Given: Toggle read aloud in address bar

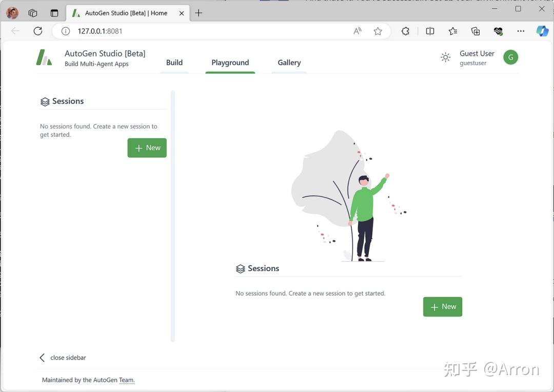Looking at the screenshot, I should click(357, 31).
